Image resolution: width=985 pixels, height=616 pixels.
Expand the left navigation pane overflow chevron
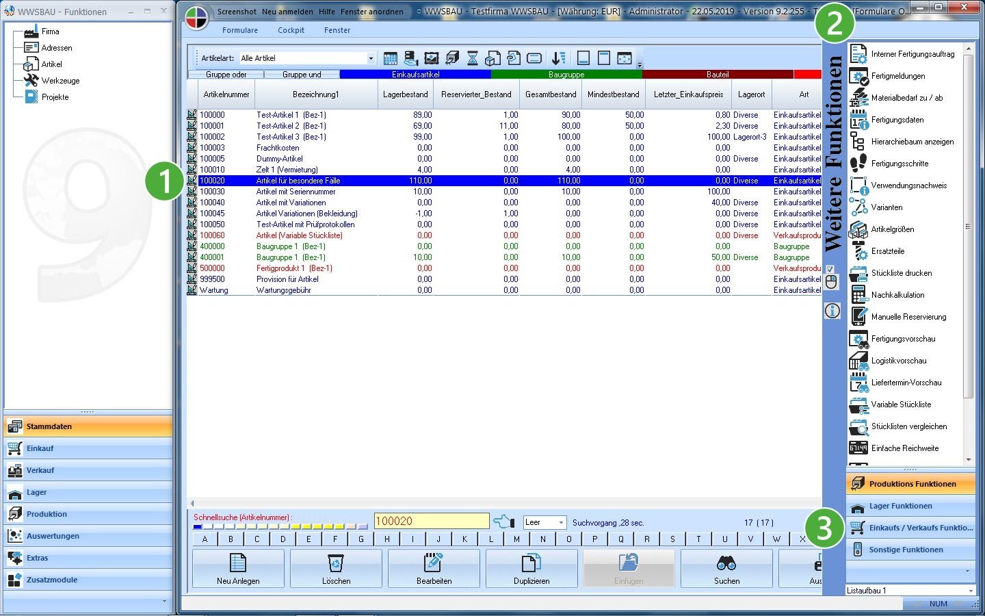[164, 601]
